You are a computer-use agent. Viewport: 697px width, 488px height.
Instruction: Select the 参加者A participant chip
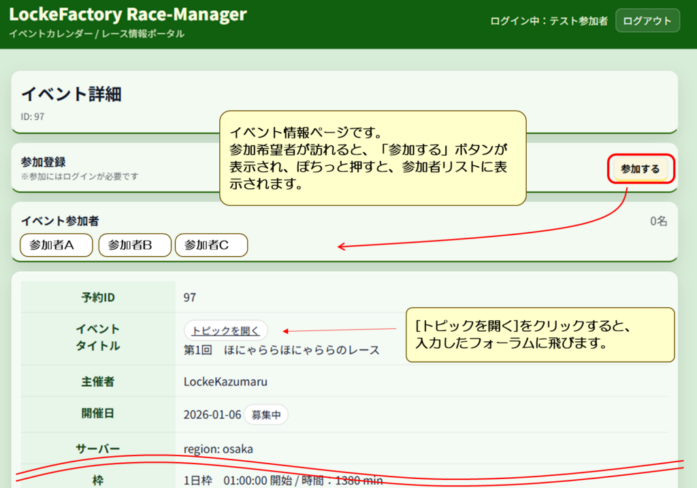(56, 245)
